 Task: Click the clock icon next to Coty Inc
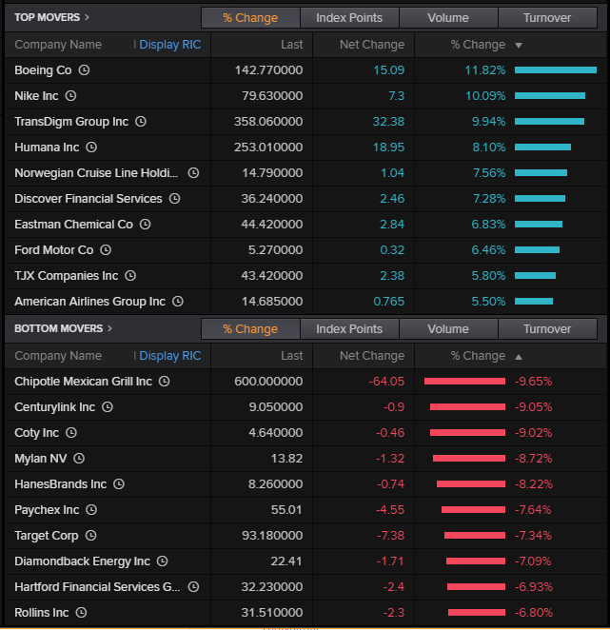coord(71,433)
